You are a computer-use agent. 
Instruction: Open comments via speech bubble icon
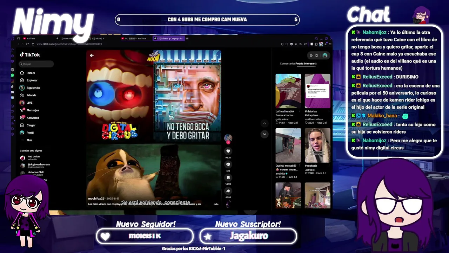(x=228, y=164)
